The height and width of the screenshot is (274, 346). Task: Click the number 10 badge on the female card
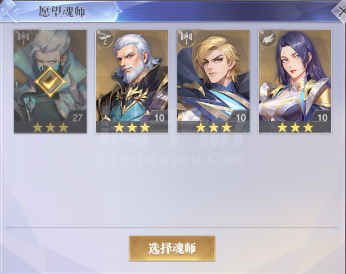pos(322,118)
